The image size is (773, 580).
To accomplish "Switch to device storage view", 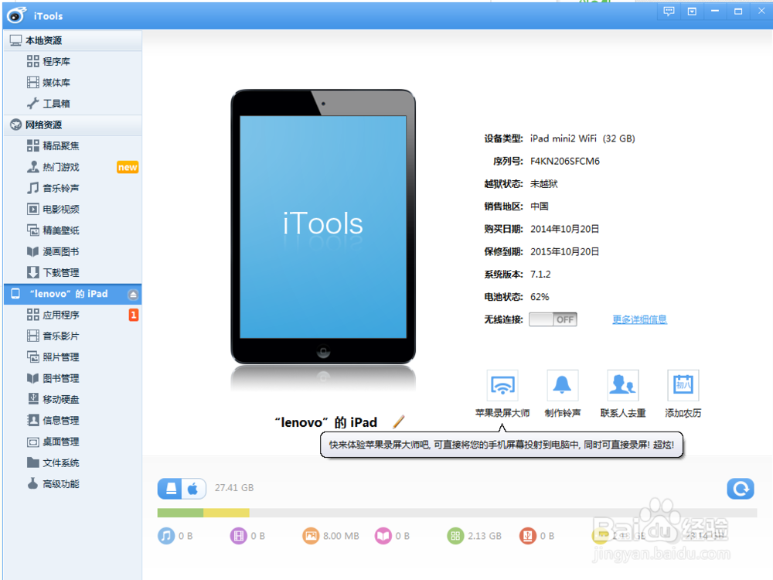I will pyautogui.click(x=171, y=488).
